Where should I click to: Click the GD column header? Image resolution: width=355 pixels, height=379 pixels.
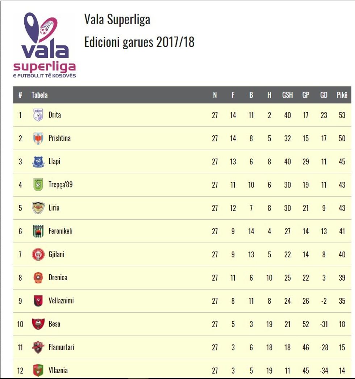click(323, 95)
